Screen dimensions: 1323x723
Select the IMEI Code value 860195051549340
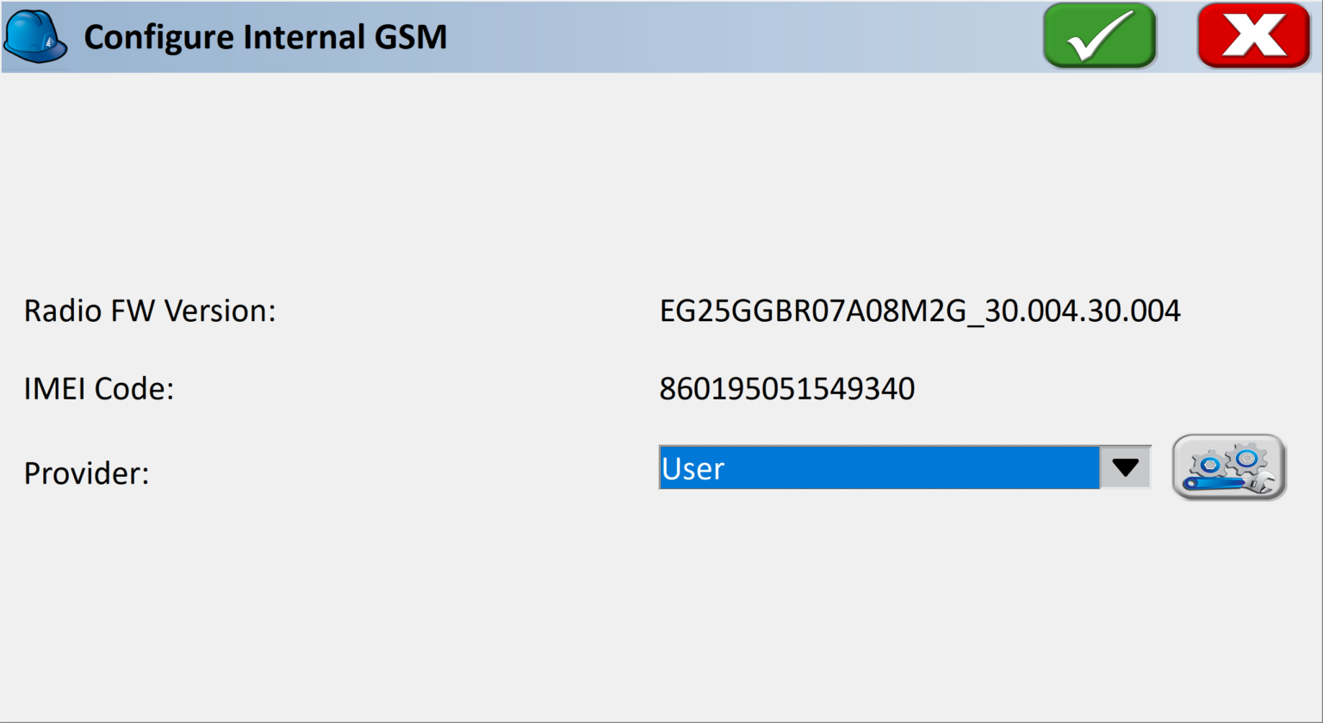(787, 388)
